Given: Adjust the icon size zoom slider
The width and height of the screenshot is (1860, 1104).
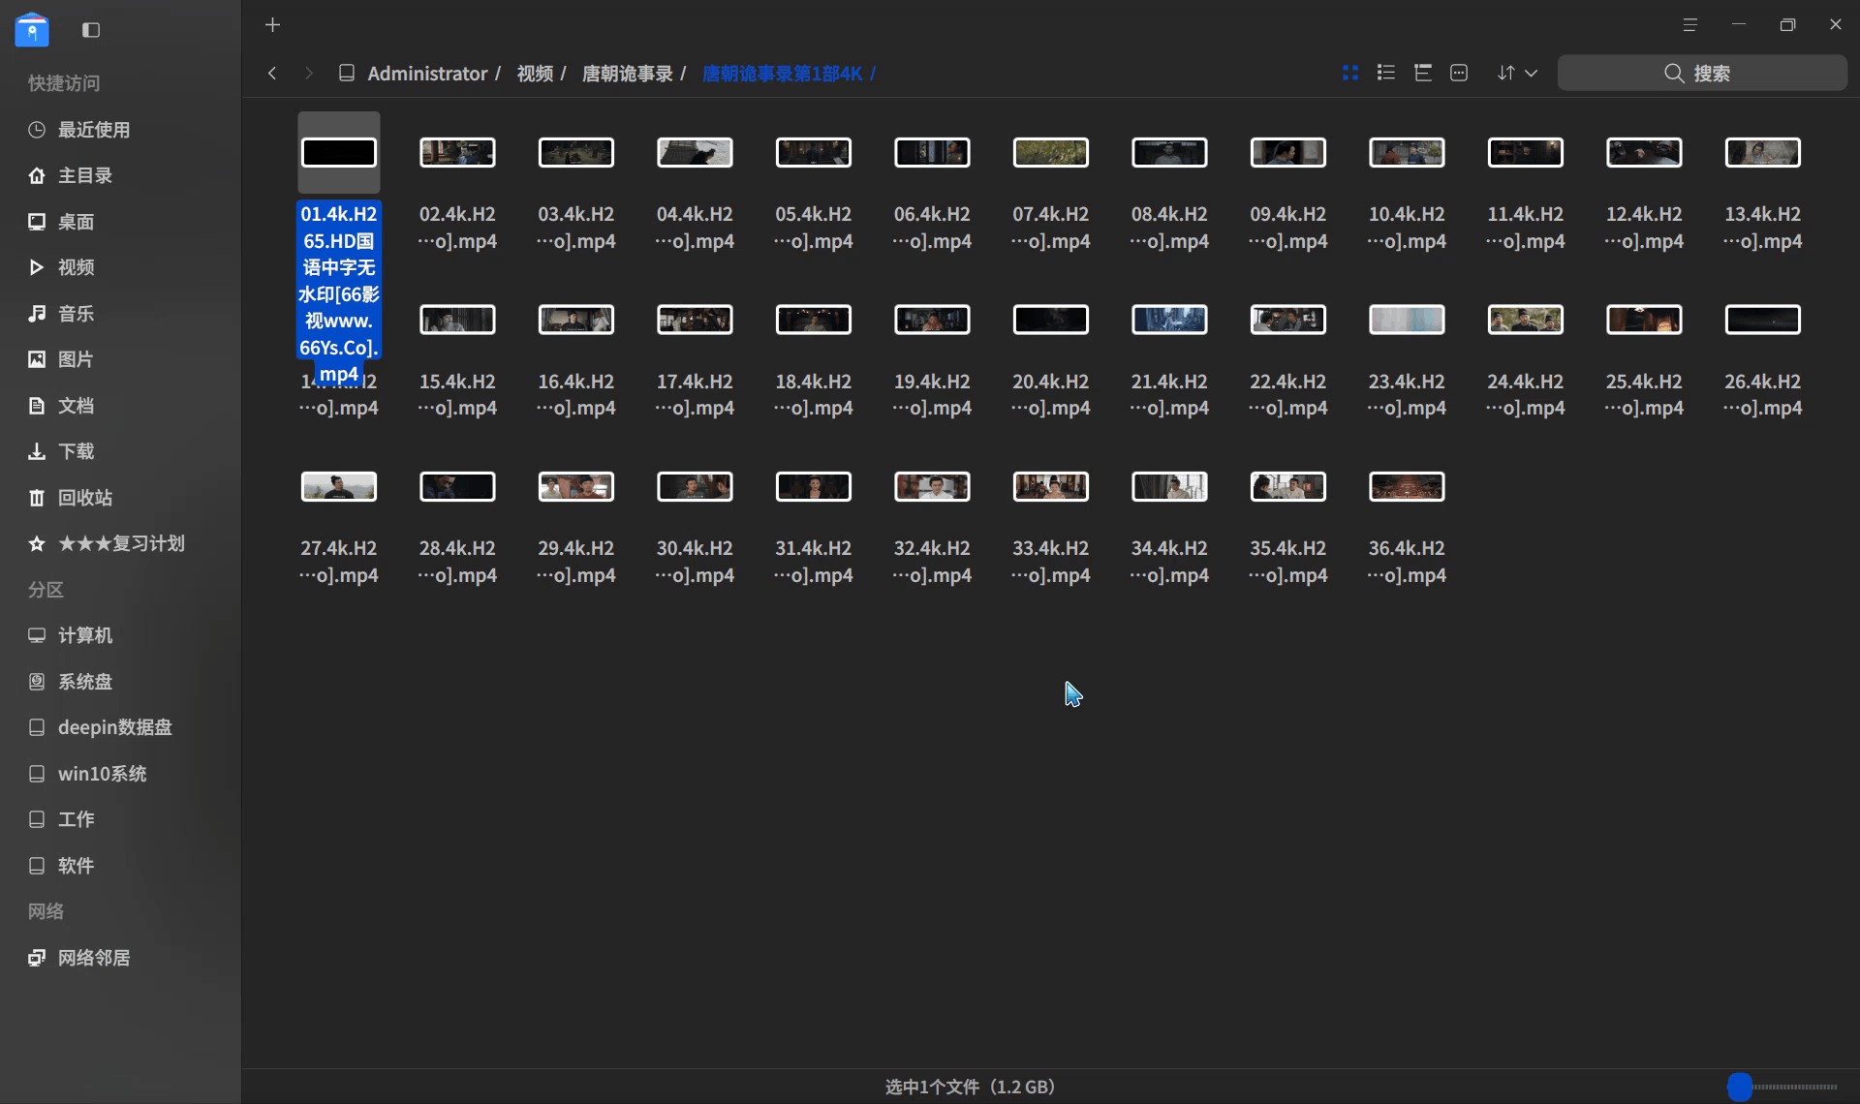Looking at the screenshot, I should pos(1740,1087).
